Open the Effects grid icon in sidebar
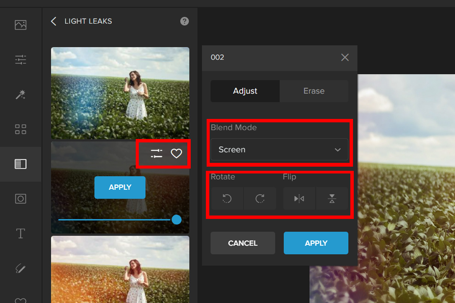 (20, 129)
